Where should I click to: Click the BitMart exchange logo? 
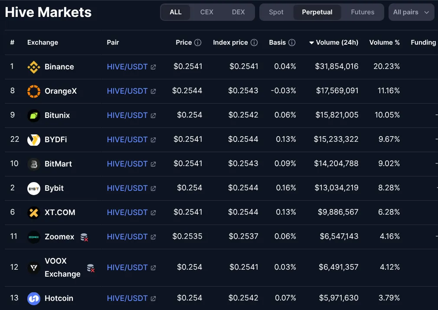pos(34,164)
